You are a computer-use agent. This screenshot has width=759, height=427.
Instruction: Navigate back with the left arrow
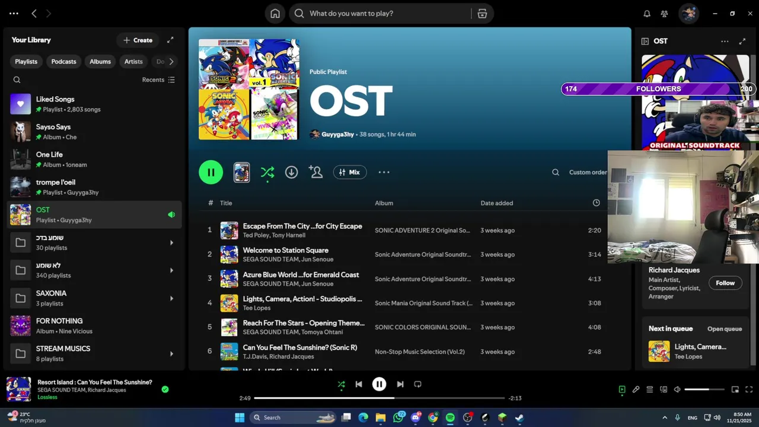[34, 14]
